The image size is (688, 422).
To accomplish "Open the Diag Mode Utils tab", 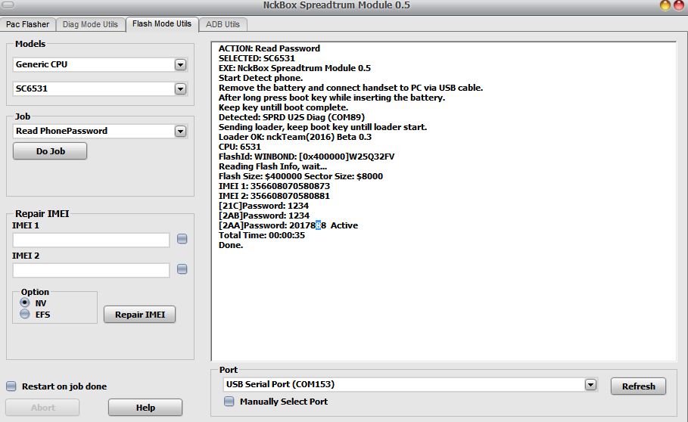I will tap(90, 24).
